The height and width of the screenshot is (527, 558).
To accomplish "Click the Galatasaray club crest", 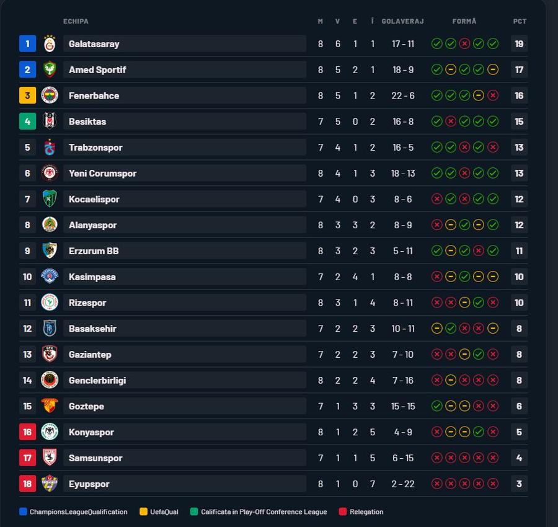I will (x=50, y=44).
